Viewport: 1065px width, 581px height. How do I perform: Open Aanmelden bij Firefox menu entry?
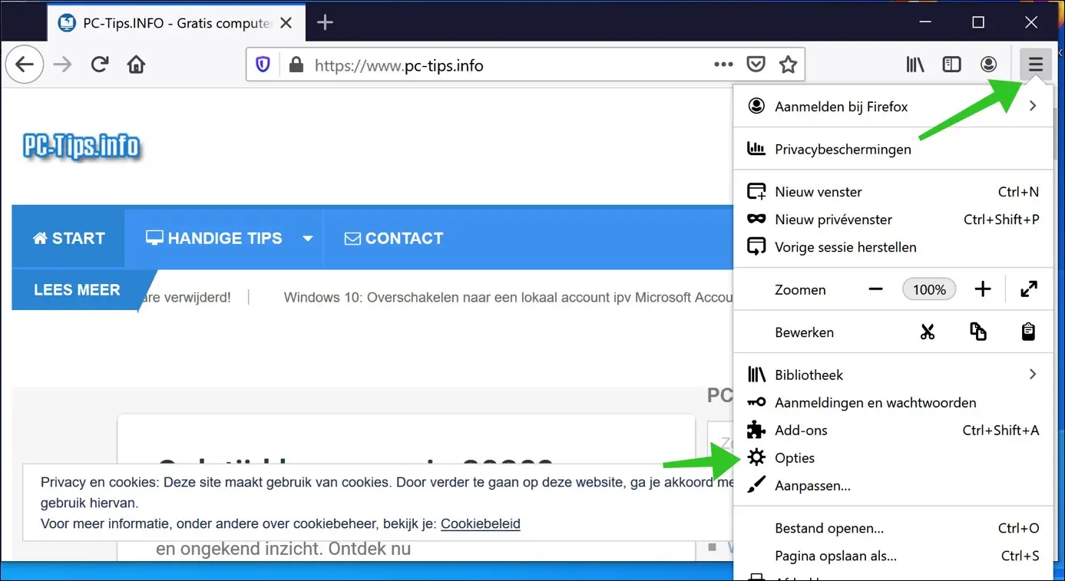pyautogui.click(x=894, y=107)
